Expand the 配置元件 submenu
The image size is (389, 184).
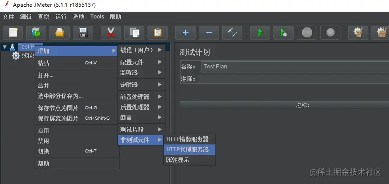pos(141,62)
